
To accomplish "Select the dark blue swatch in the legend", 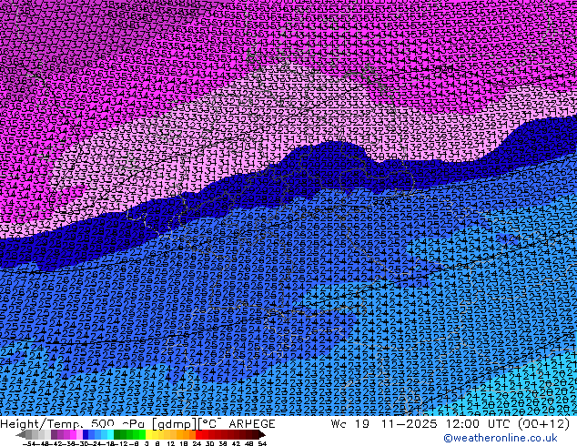I will coord(86,435).
